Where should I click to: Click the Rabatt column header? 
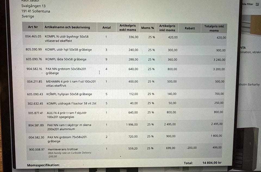[189, 28]
